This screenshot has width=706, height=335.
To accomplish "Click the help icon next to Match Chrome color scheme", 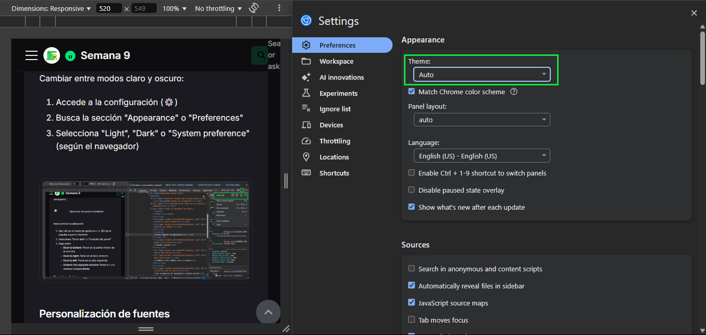I will (x=514, y=92).
